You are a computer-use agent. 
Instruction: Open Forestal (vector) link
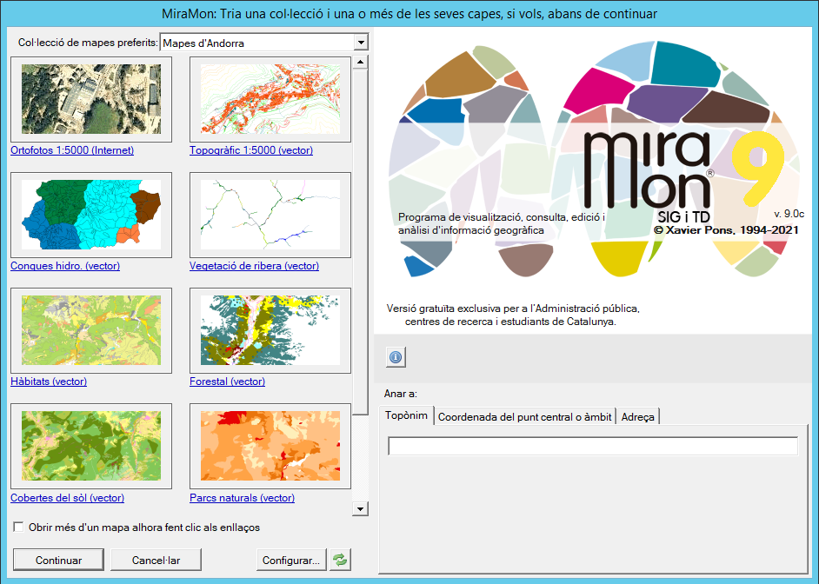(x=227, y=382)
